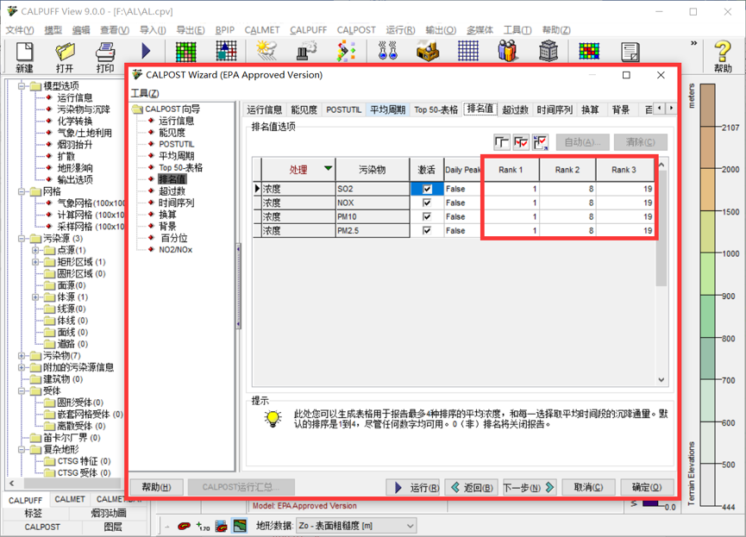Collapse the 网格 tree node
This screenshot has height=537, width=746.
22,191
